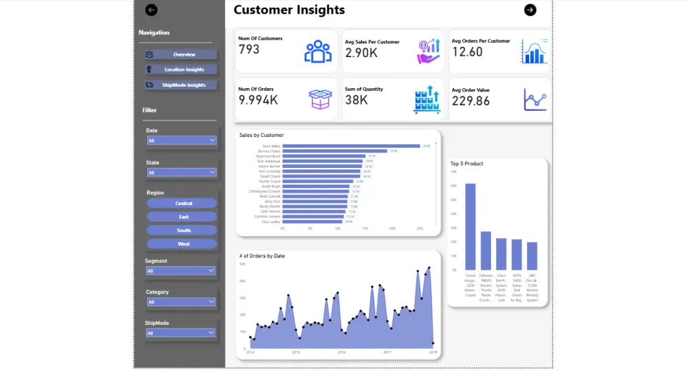This screenshot has width=688, height=371.
Task: Open the Location Insights page
Action: coord(181,70)
